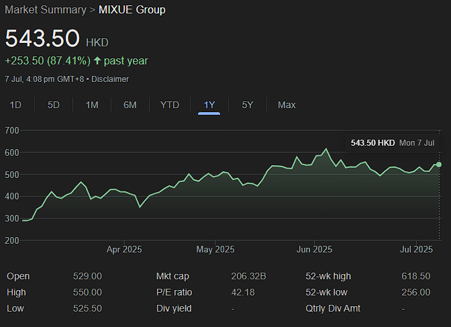Screen dimensions: 451x327
Task: Click the Low value 525.50
Action: (87, 308)
